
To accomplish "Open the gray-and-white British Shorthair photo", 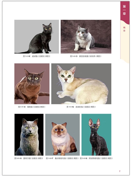I will click(x=86, y=37).
